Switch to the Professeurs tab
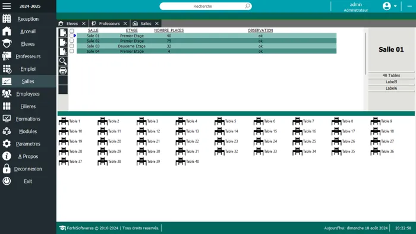The width and height of the screenshot is (416, 234). coord(109,24)
